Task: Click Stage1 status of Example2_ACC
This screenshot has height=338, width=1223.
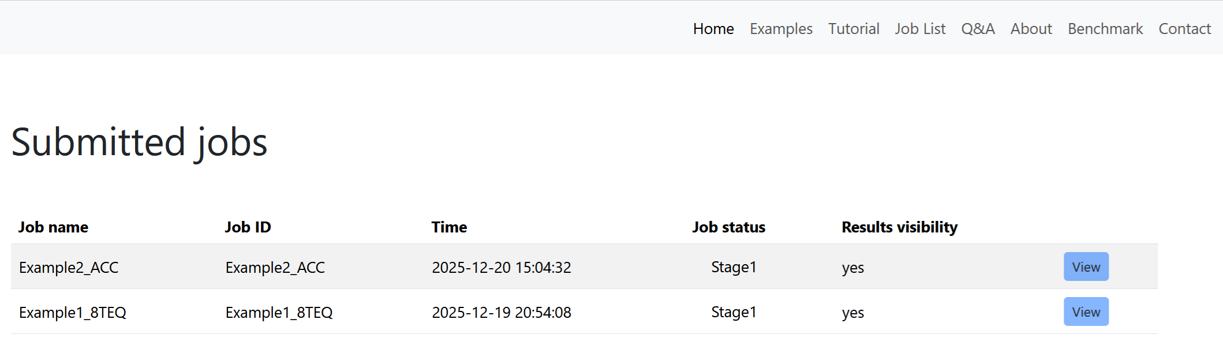Action: click(734, 267)
